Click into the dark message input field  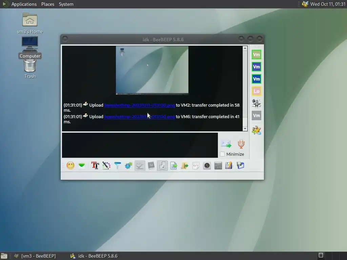tap(140, 145)
